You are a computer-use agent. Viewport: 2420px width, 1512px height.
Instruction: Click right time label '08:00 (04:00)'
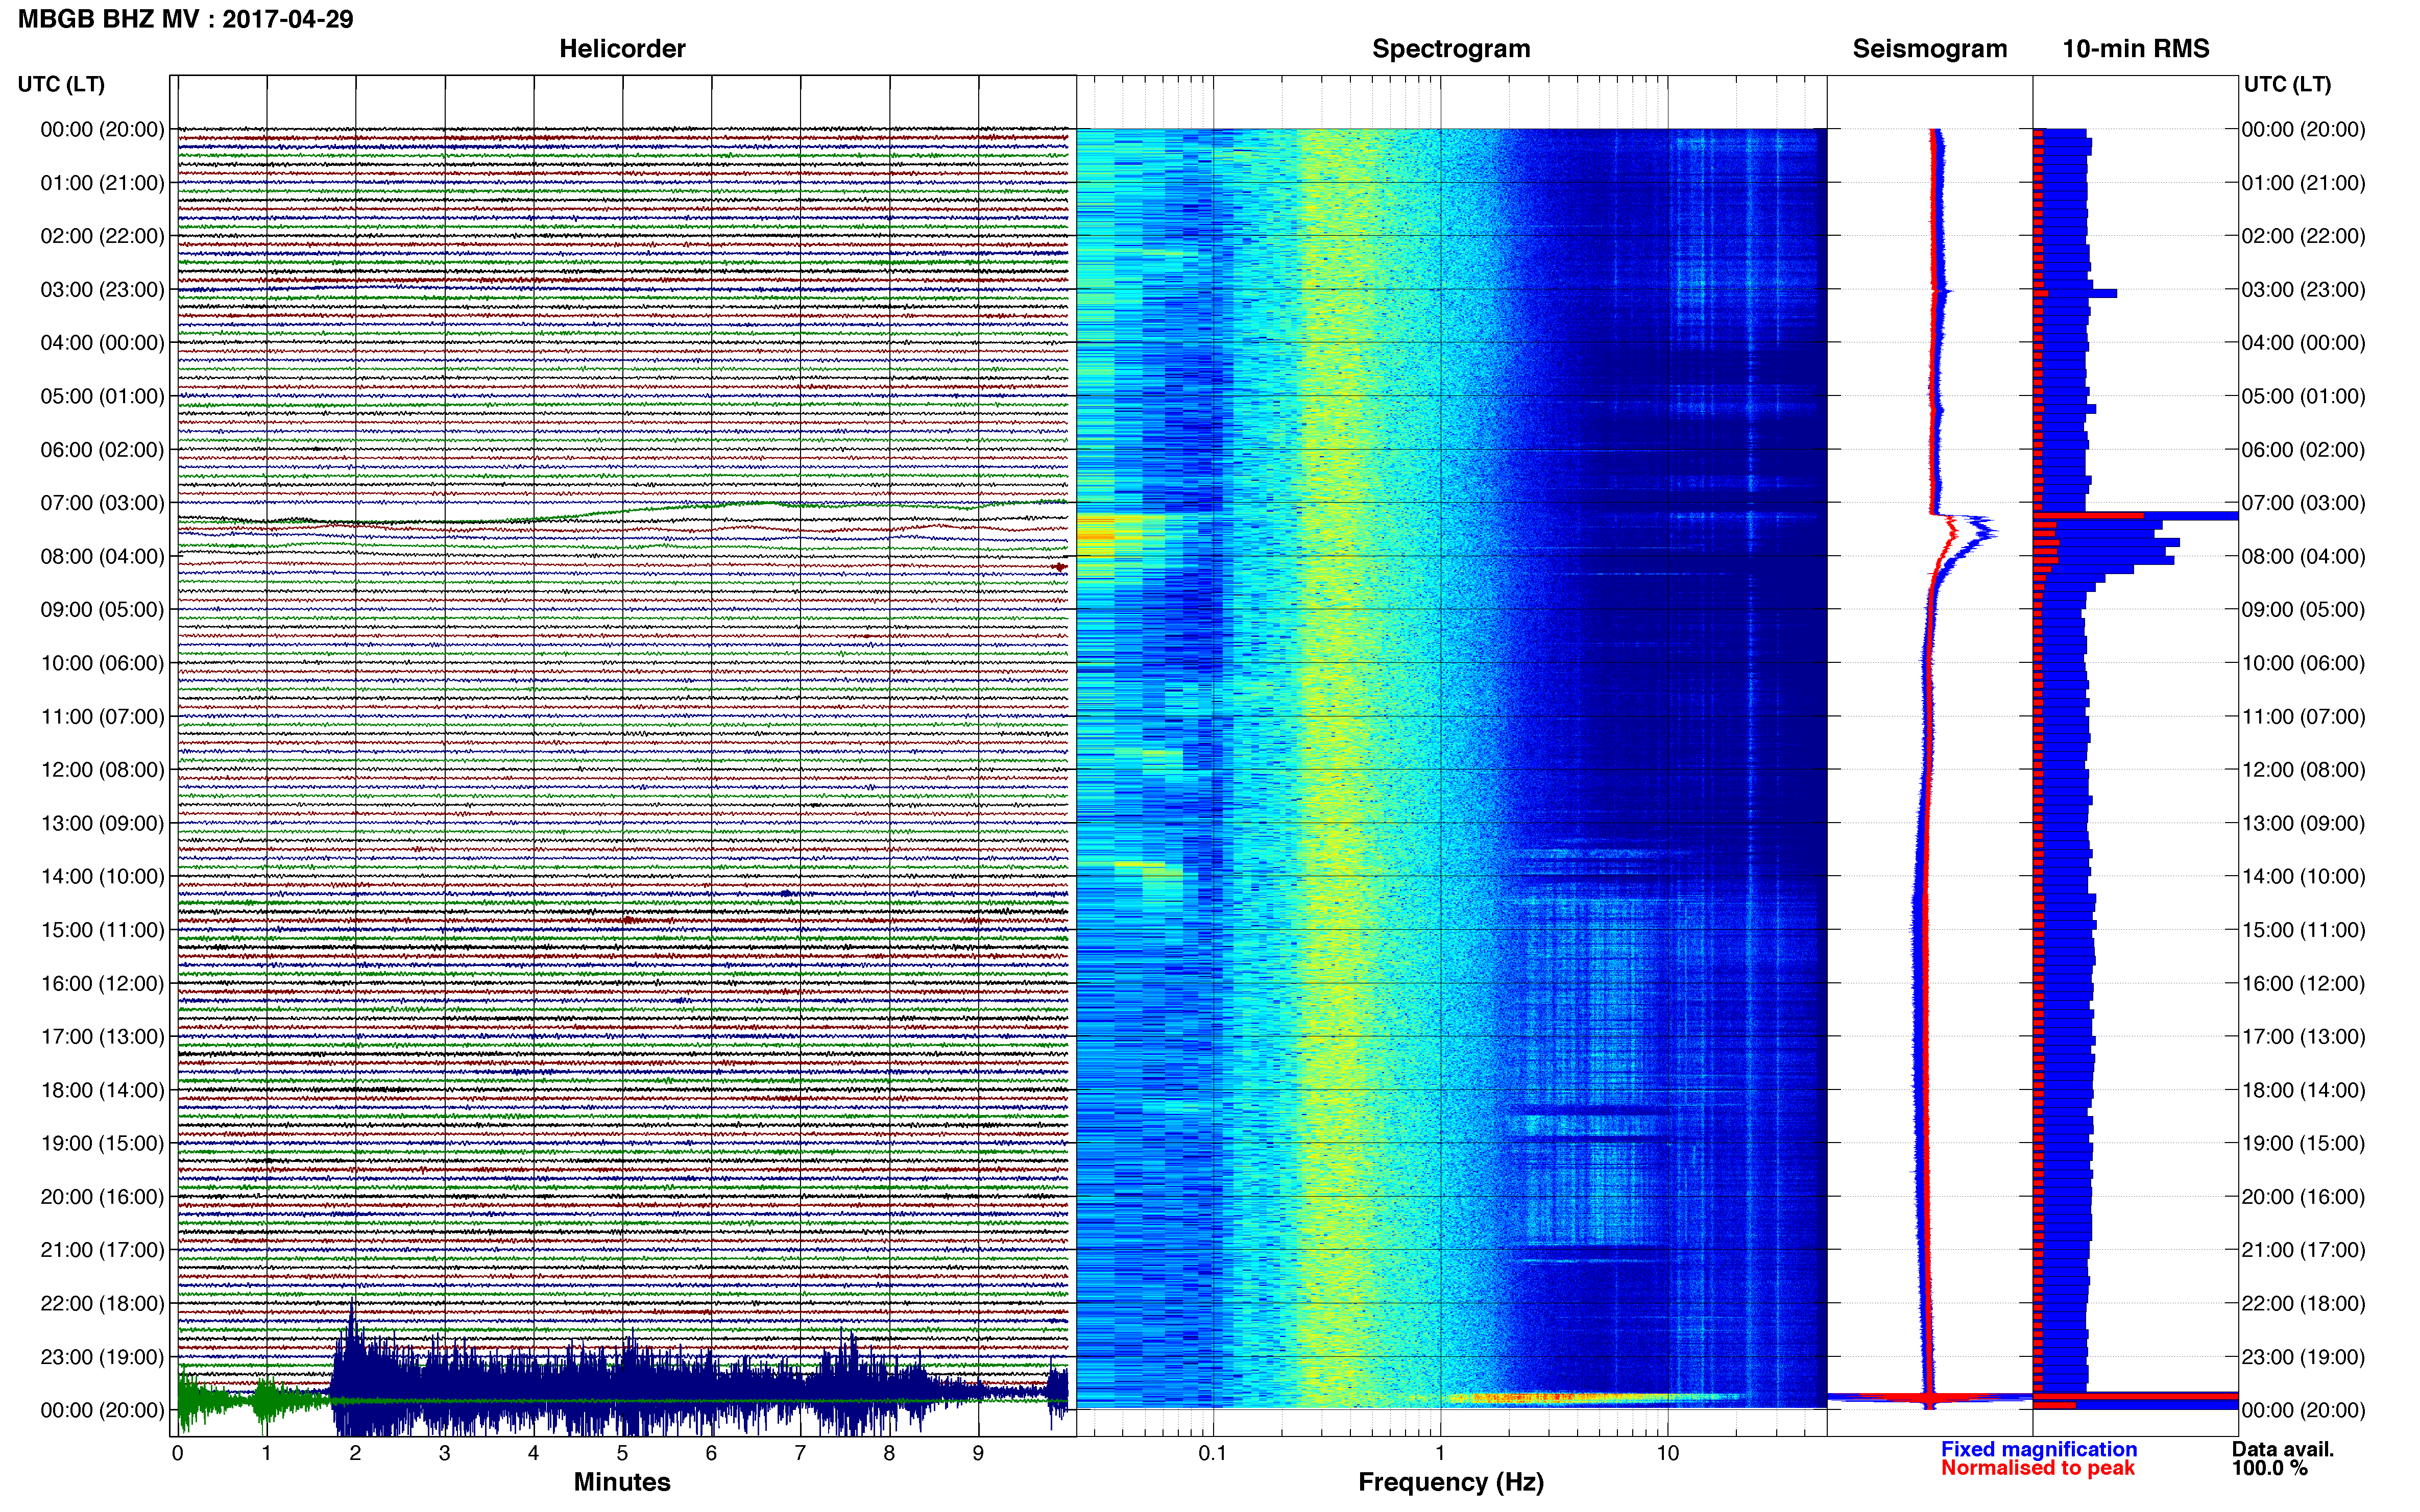(x=2303, y=556)
